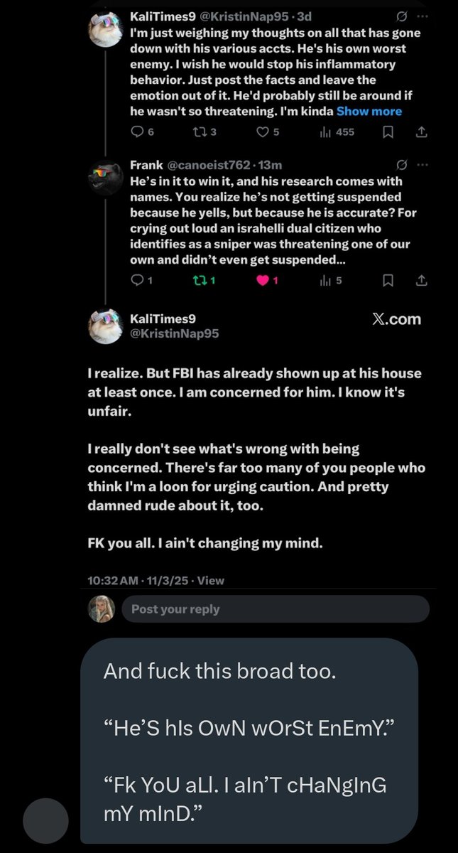Share Frank's post
The image size is (458, 853).
point(420,281)
